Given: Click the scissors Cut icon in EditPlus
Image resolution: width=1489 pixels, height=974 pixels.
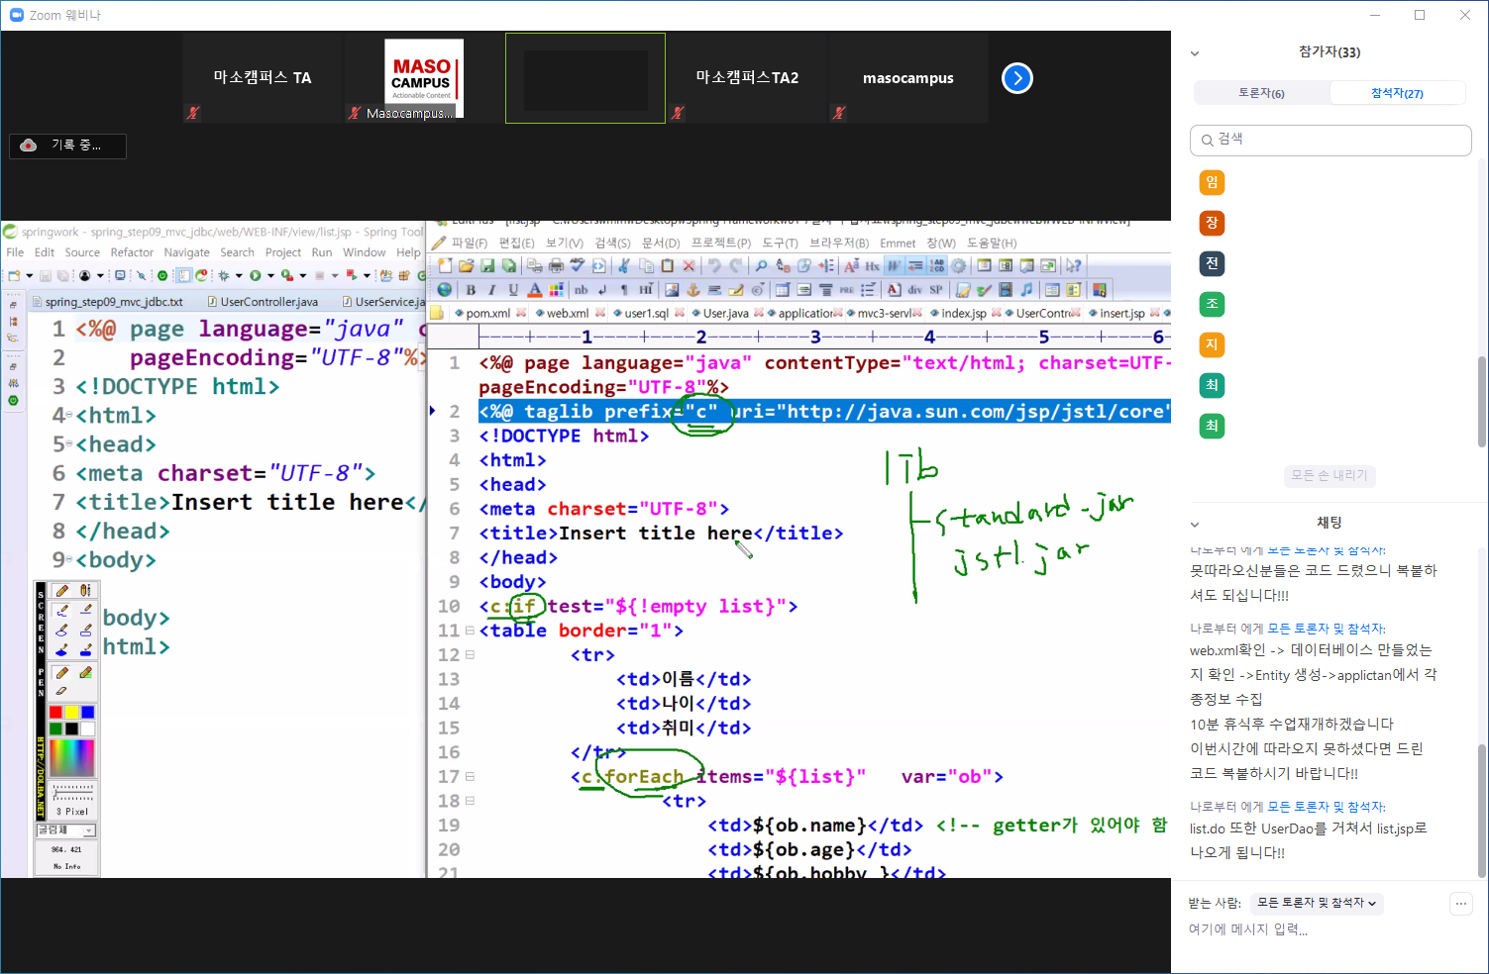Looking at the screenshot, I should [x=624, y=266].
